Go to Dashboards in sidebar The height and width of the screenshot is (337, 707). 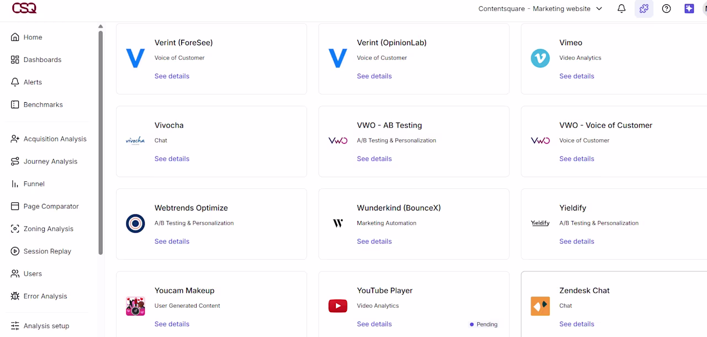point(43,60)
